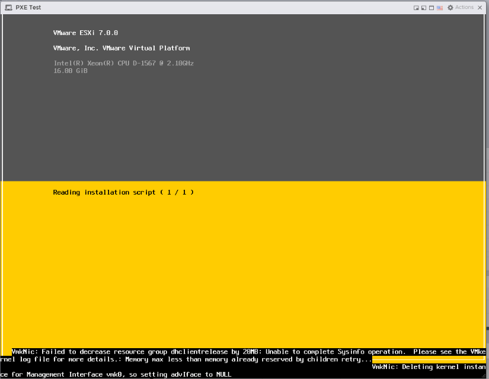
Task: Select the US flag keyboard layout icon
Action: click(440, 8)
